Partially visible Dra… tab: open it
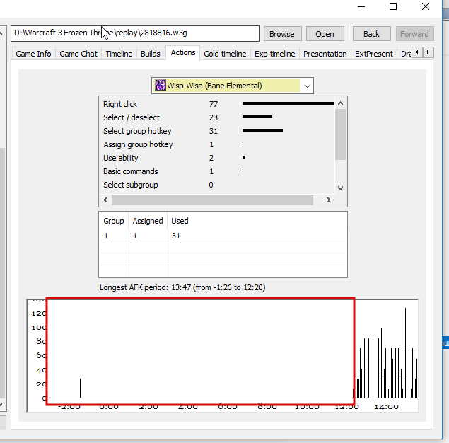 (405, 54)
